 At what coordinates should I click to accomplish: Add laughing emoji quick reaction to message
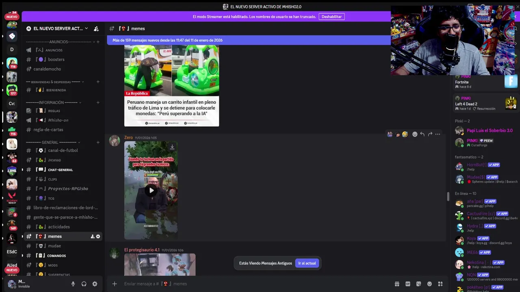coord(405,134)
